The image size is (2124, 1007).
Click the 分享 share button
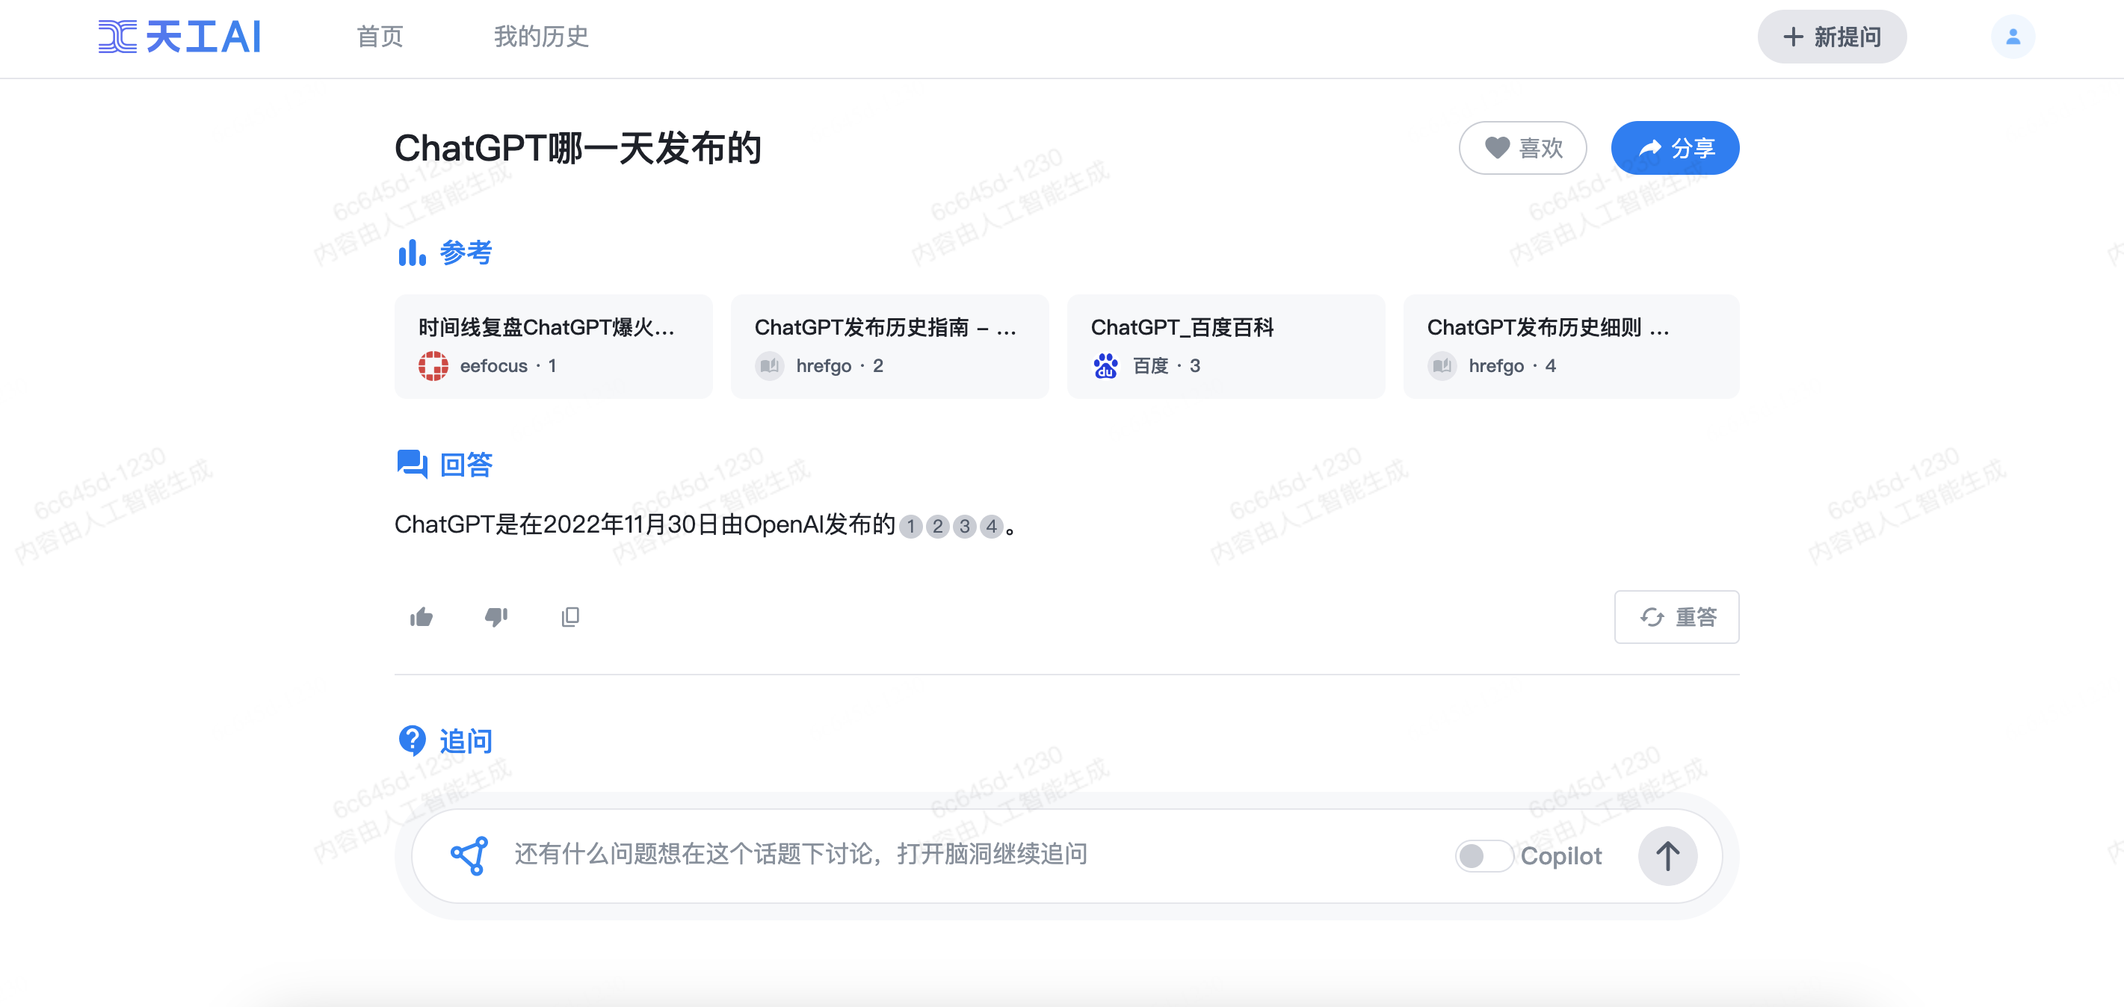[x=1675, y=149]
